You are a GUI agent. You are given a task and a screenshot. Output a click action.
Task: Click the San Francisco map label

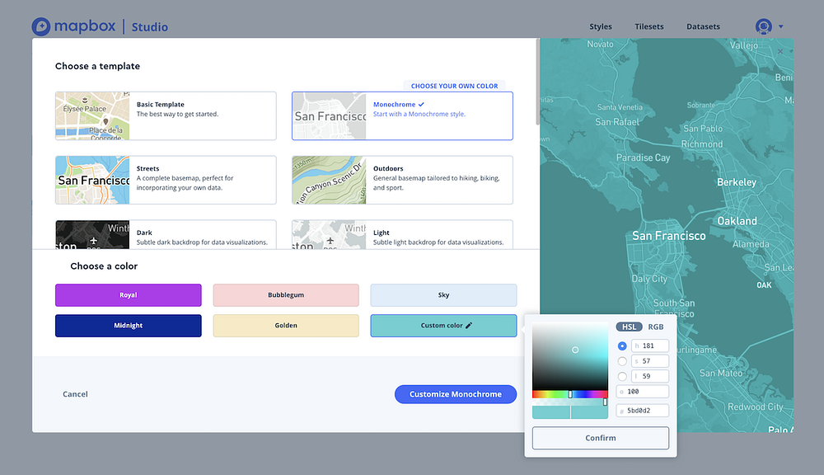point(668,236)
